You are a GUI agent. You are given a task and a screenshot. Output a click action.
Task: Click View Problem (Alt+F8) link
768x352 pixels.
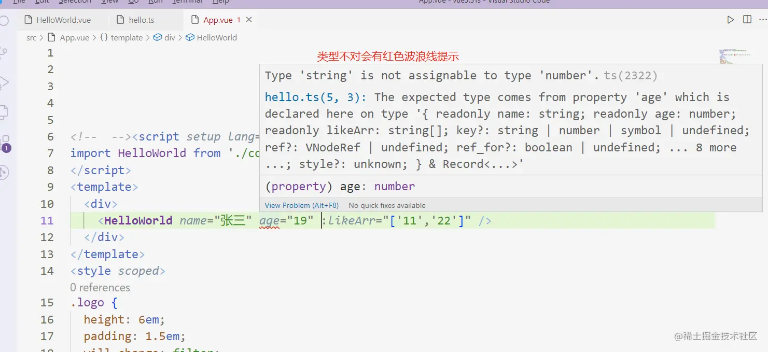pos(302,205)
